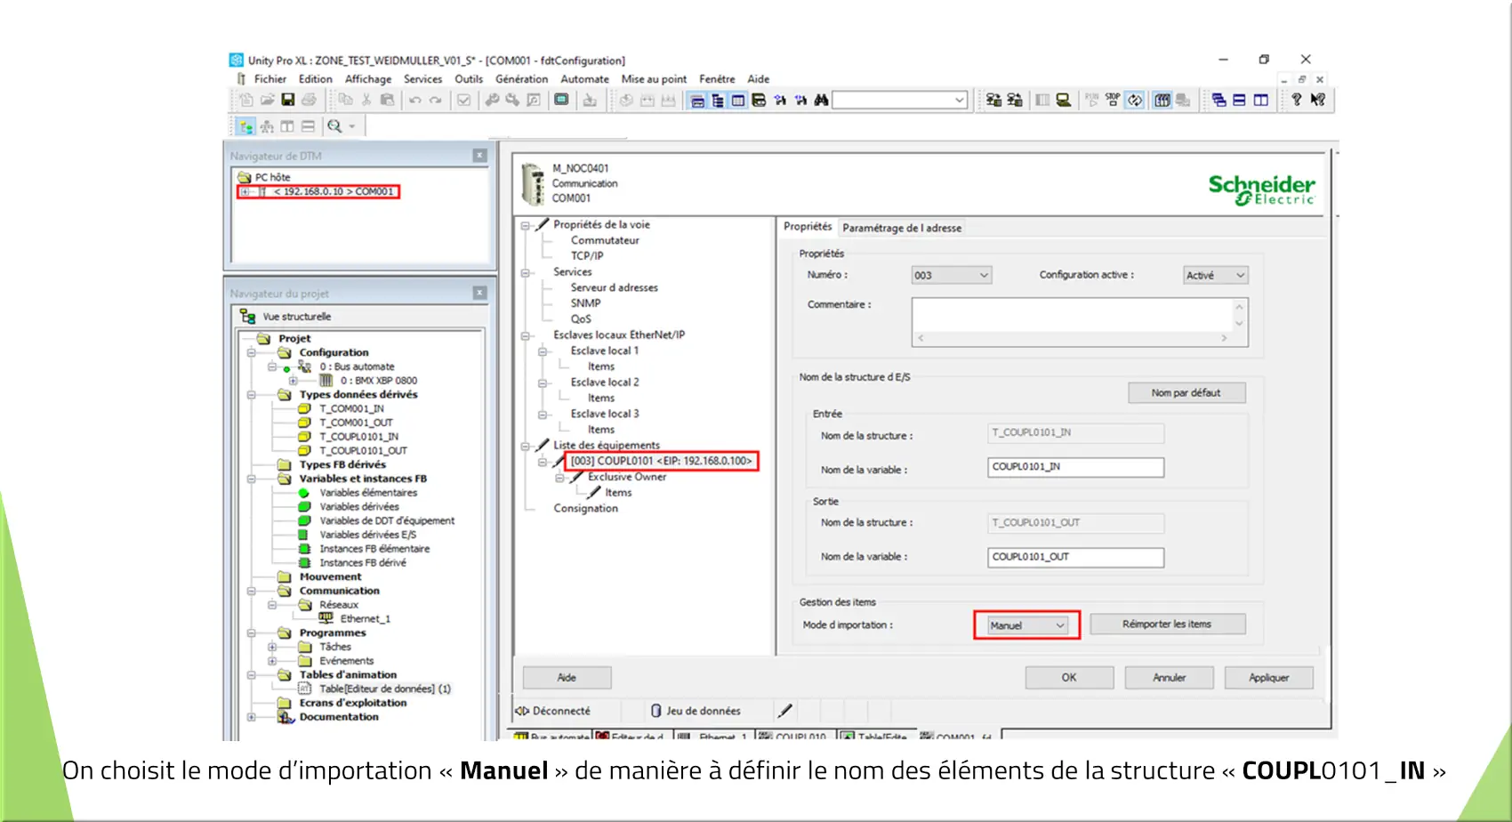
Task: Close the Navigateur de DTM panel
Action: click(x=479, y=156)
